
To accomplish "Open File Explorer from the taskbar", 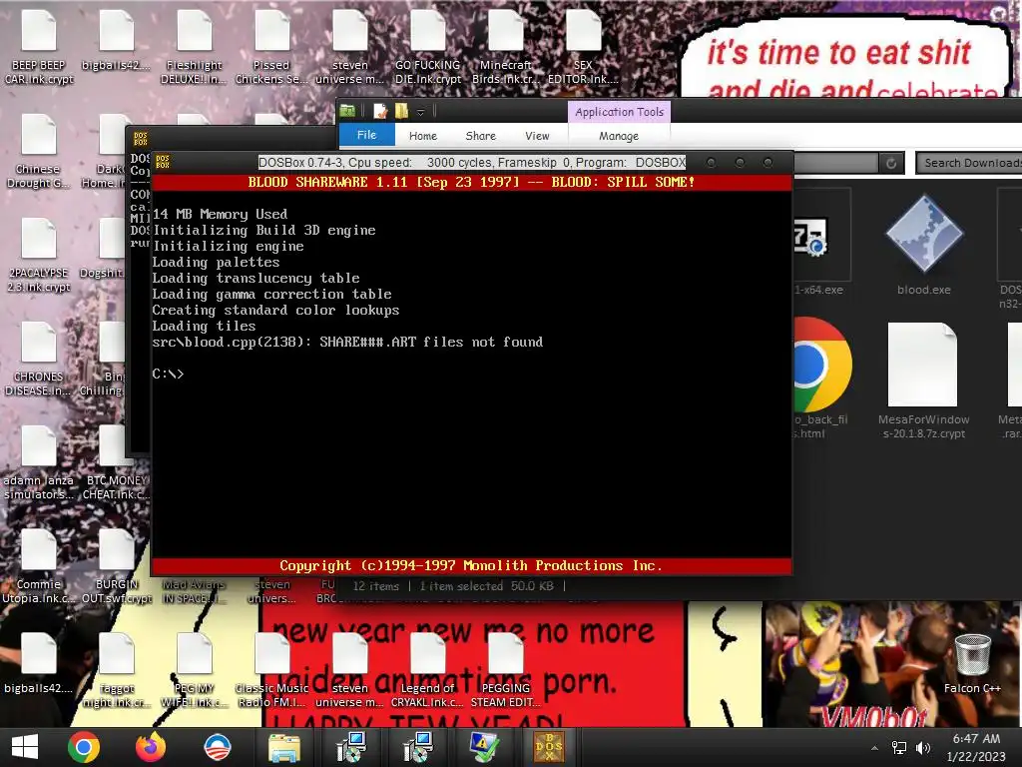I will [284, 747].
